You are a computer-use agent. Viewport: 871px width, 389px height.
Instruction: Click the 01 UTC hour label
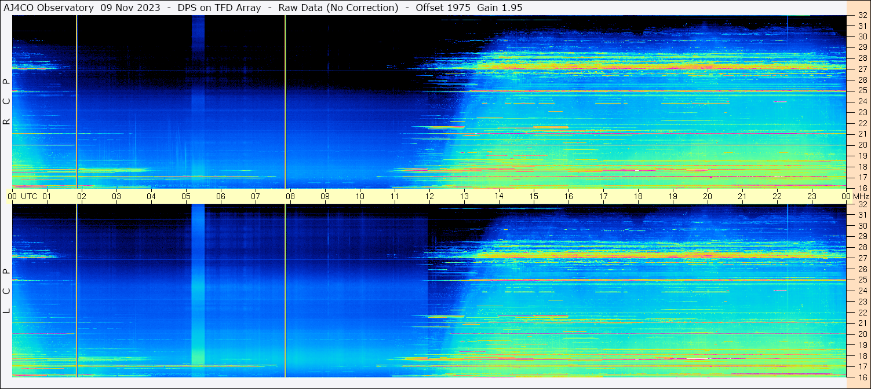tap(47, 196)
